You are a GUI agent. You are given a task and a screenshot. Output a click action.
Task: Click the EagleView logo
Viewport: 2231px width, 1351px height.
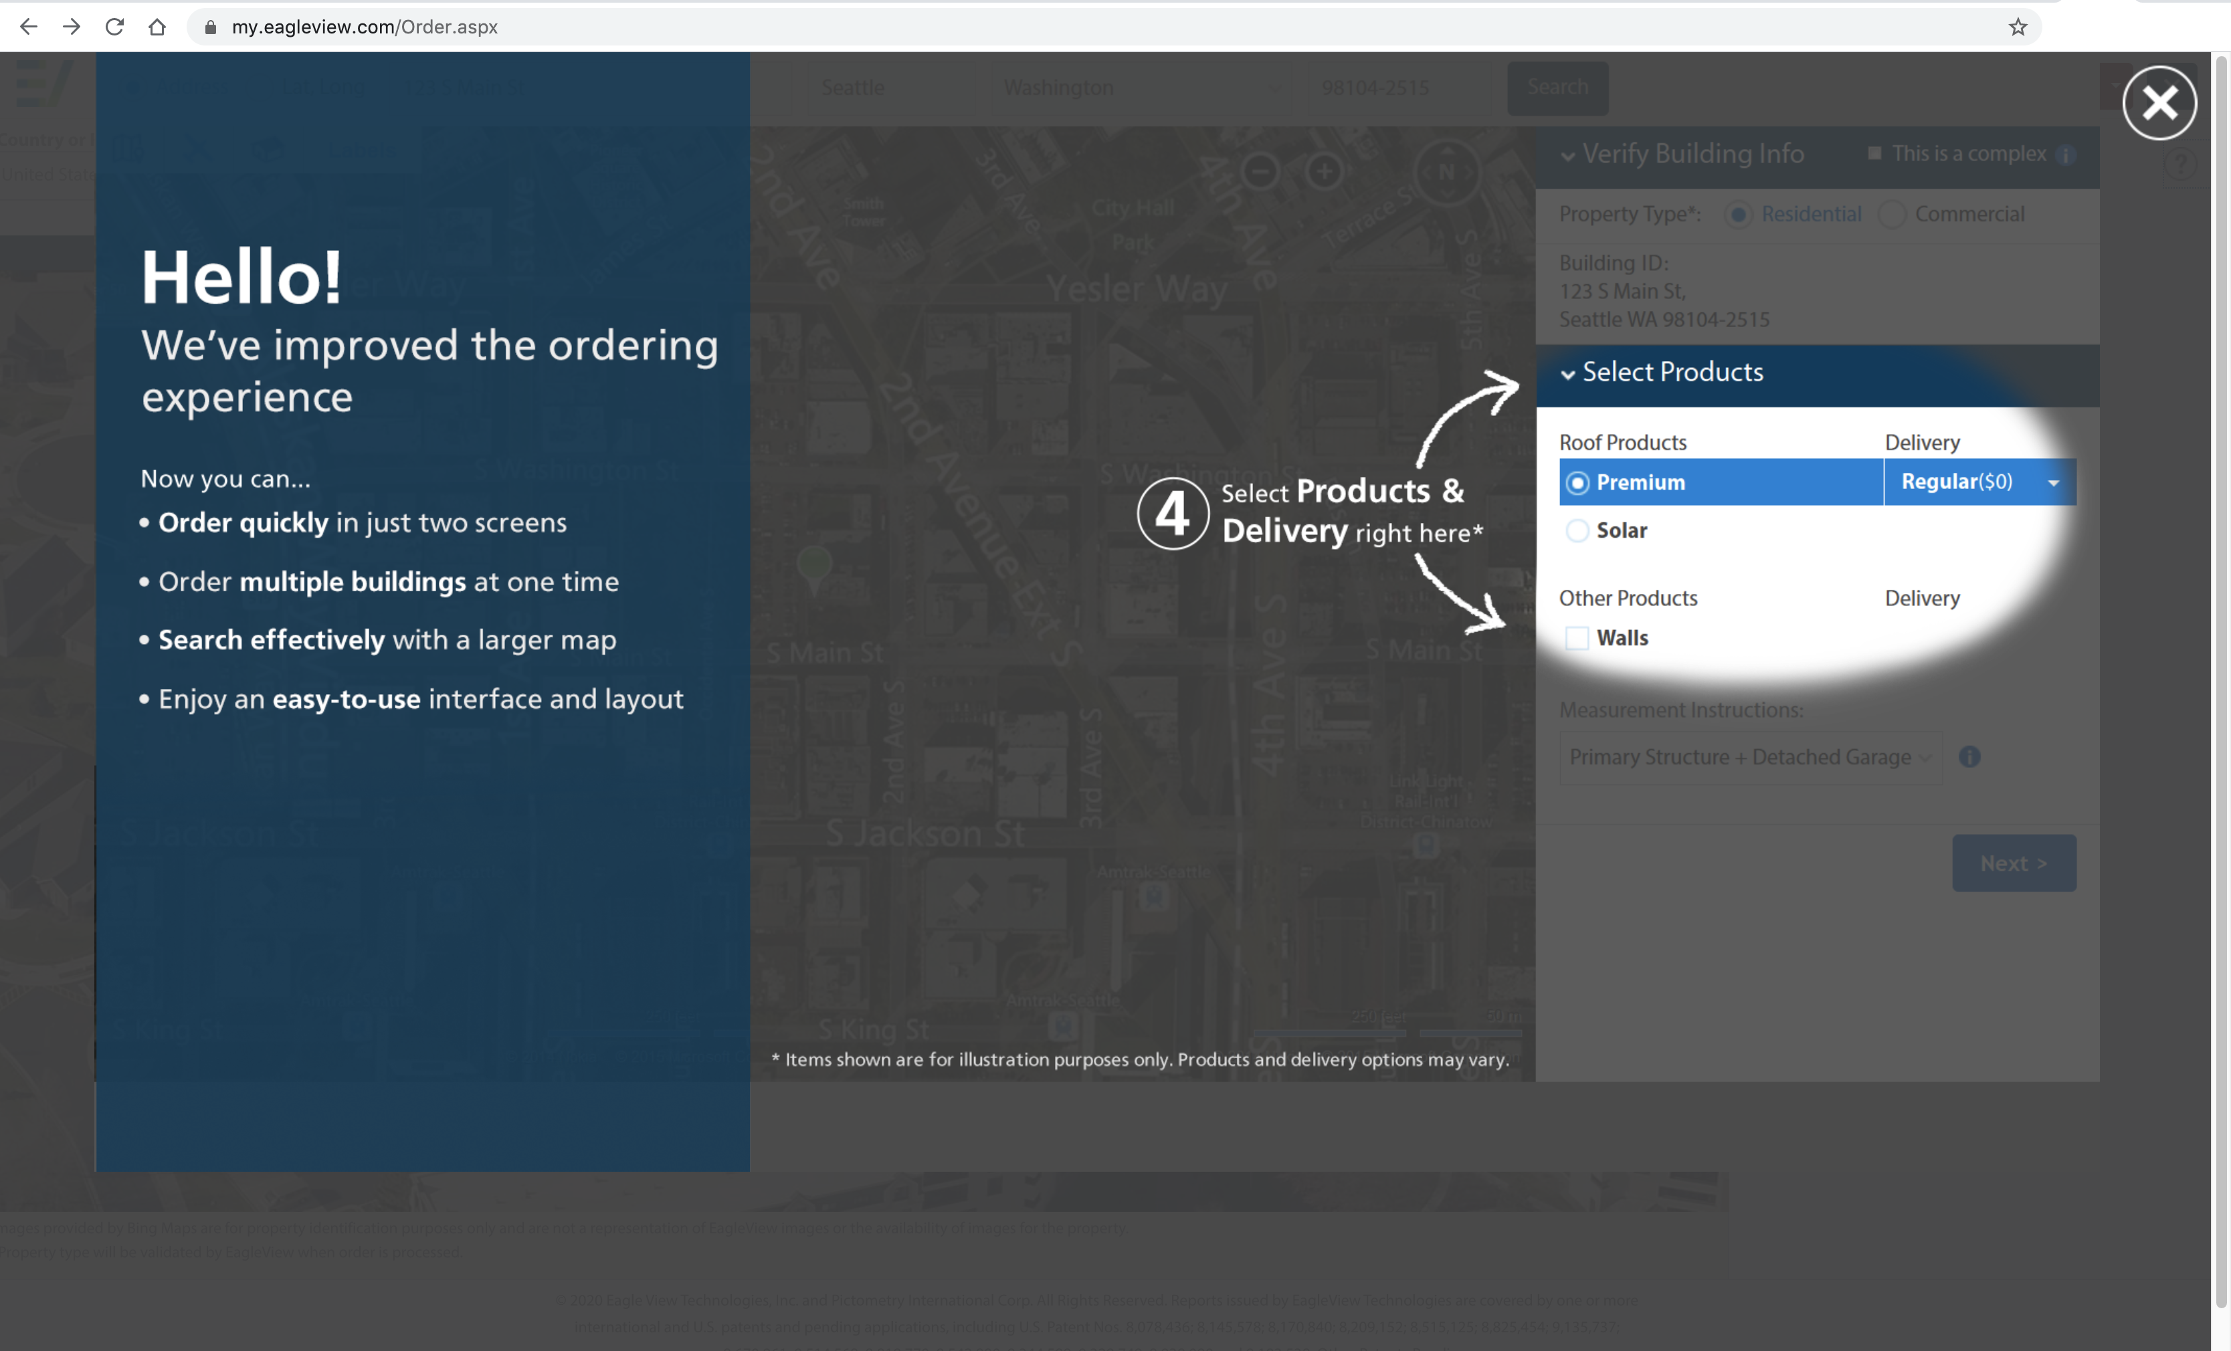coord(43,84)
